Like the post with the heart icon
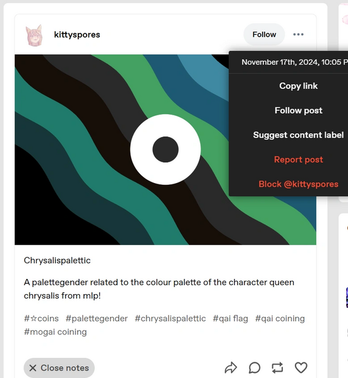The image size is (348, 378). point(301,368)
